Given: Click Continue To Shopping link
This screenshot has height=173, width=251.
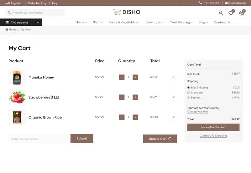Looking at the screenshot, I should (213, 136).
